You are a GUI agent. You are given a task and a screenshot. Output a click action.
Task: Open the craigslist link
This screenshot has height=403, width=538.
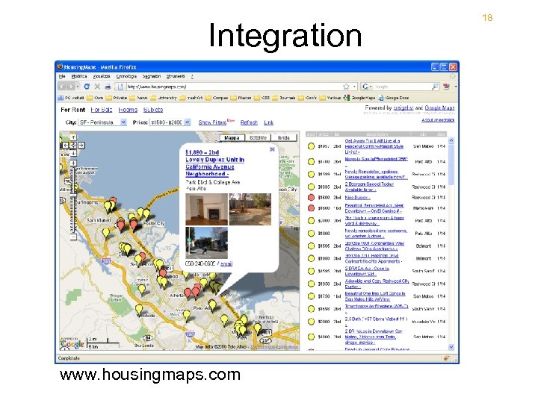(403, 108)
